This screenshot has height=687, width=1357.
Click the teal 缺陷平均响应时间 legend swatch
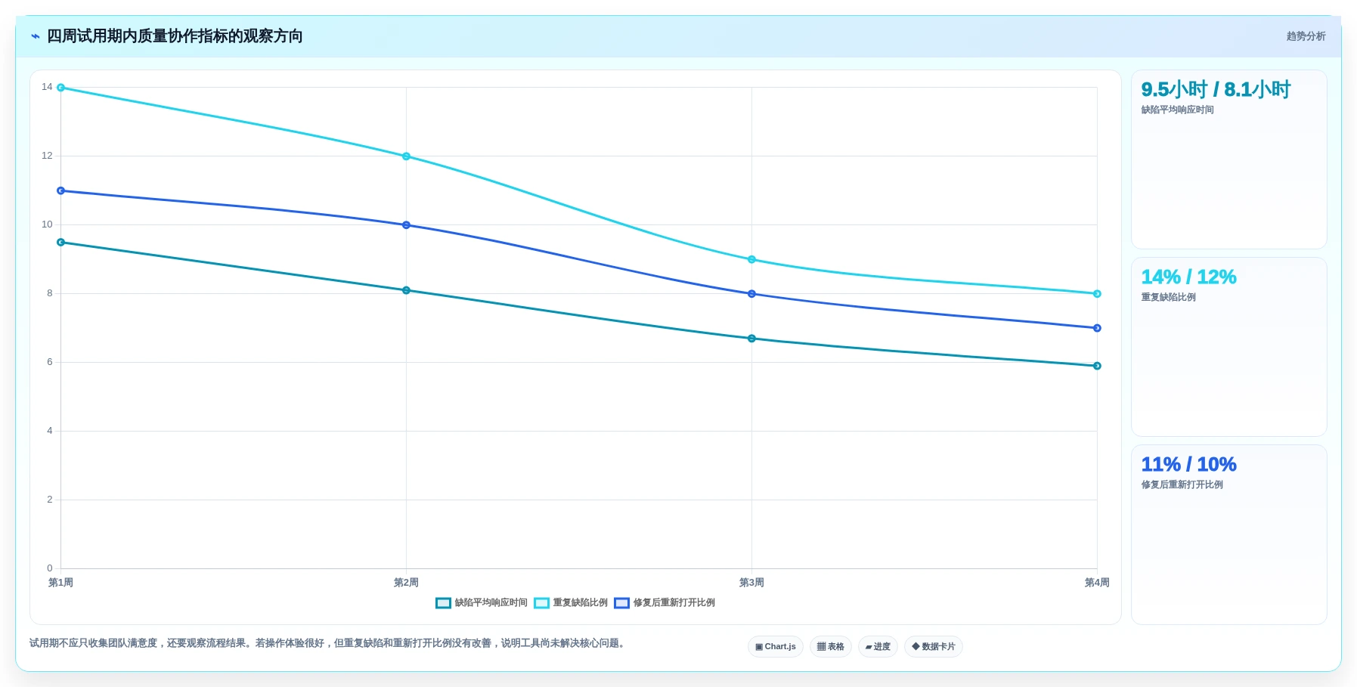click(x=444, y=603)
